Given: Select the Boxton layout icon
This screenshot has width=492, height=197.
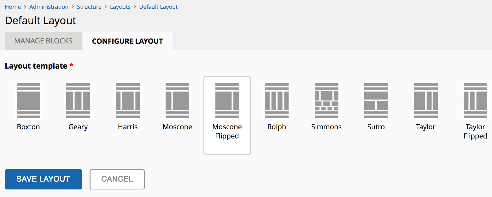Looking at the screenshot, I should 28,101.
